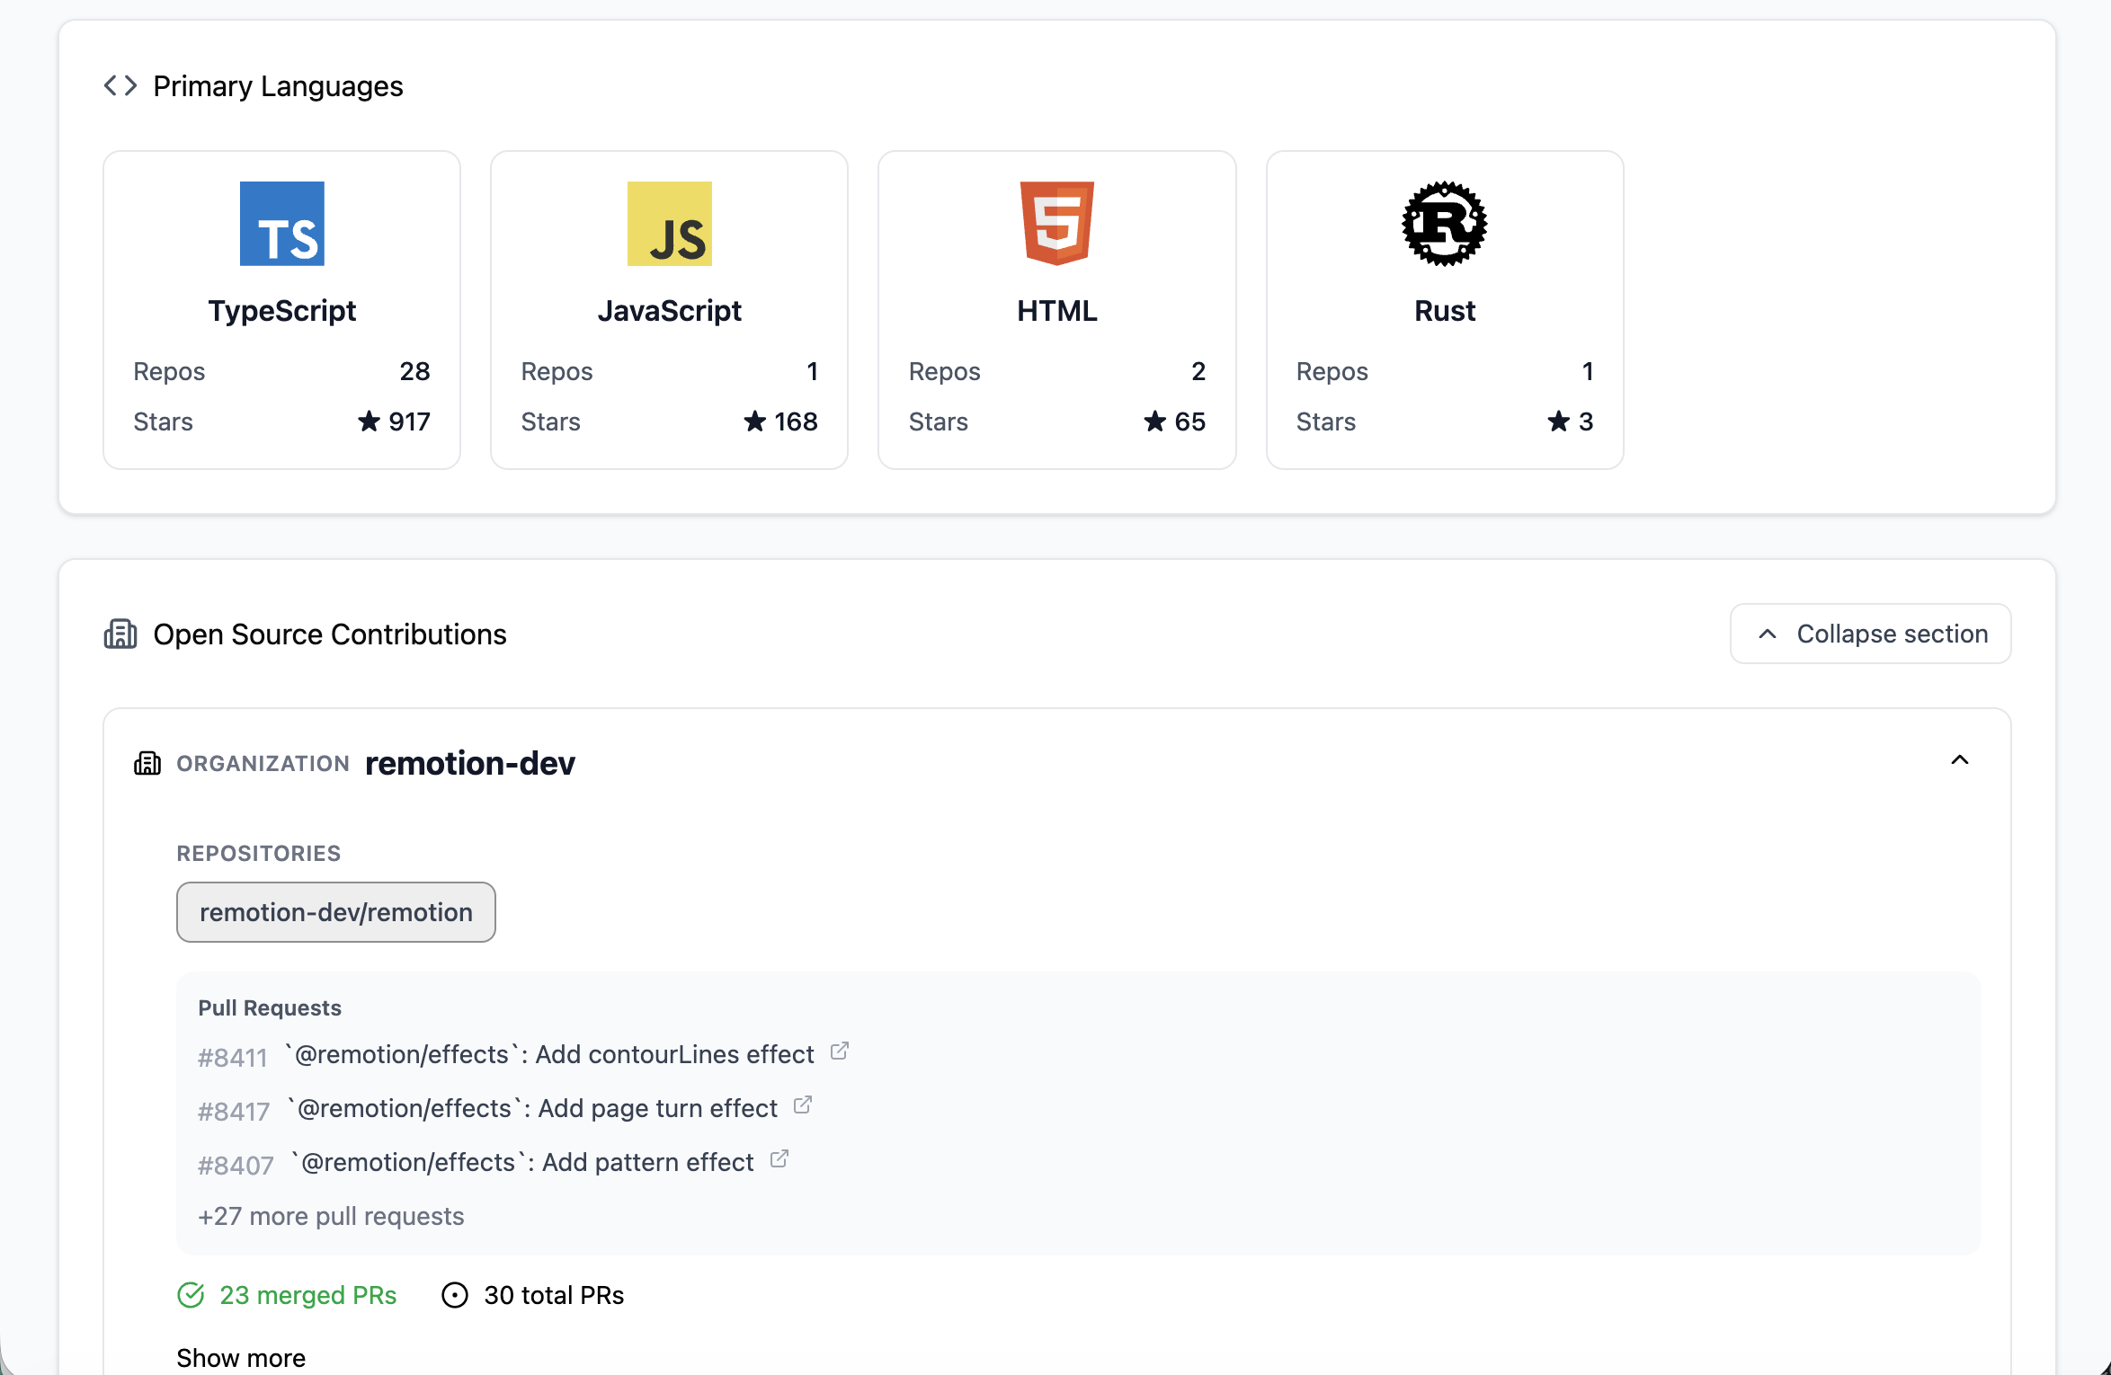Expand the +27 more pull requests text
This screenshot has height=1375, width=2111.
[x=331, y=1216]
